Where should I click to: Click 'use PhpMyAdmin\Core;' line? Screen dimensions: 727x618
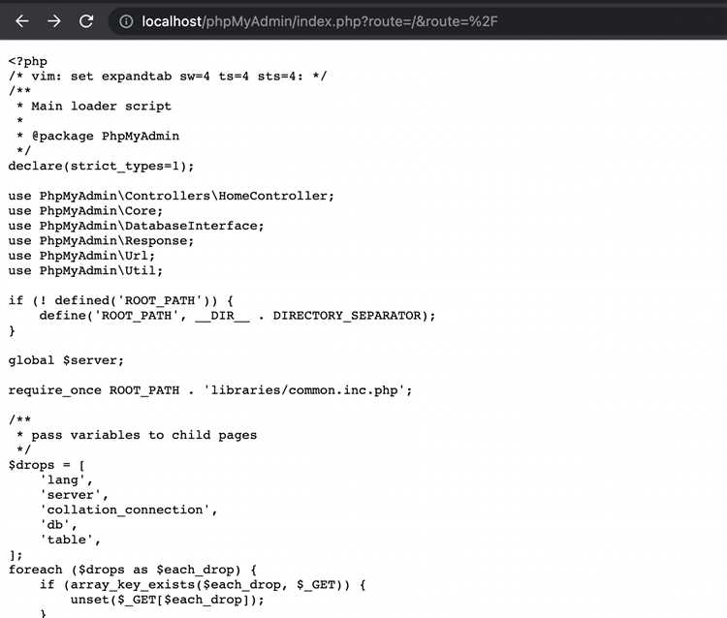coord(85,211)
